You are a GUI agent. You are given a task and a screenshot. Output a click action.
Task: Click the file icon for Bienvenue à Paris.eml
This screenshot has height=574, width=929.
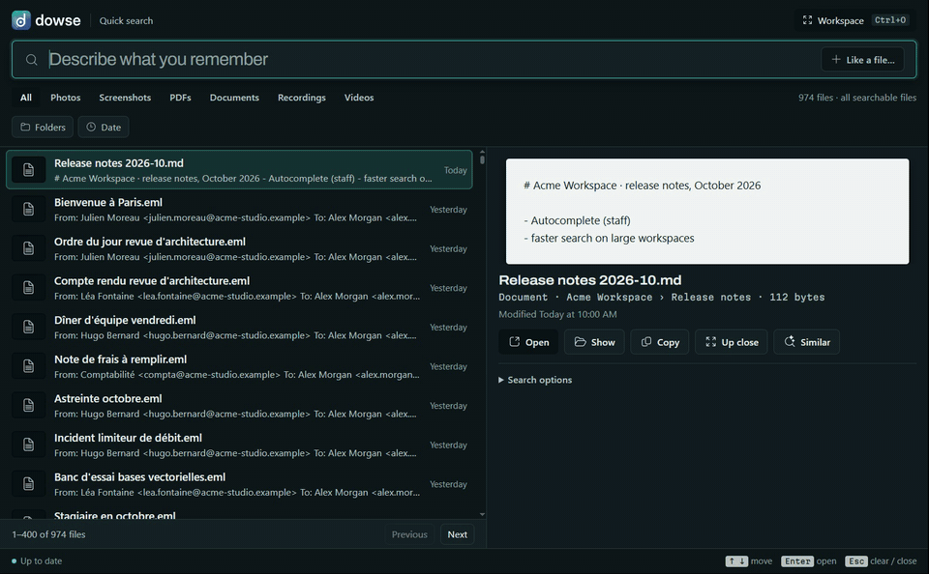coord(28,210)
